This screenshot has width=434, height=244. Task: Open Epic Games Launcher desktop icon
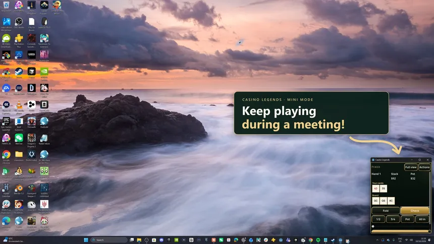tap(6, 124)
